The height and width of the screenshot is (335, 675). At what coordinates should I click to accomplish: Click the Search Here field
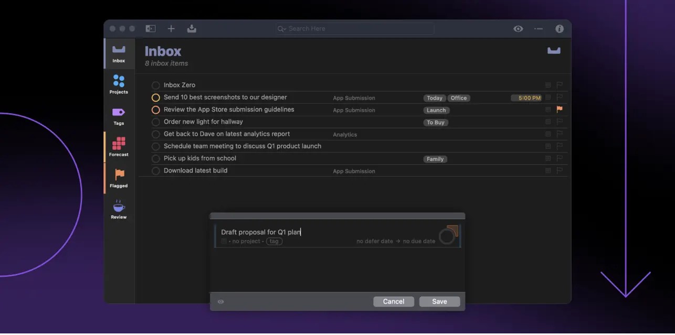point(355,29)
